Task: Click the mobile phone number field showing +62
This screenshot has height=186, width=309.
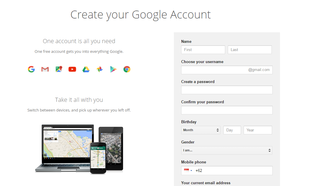Action: [x=227, y=171]
